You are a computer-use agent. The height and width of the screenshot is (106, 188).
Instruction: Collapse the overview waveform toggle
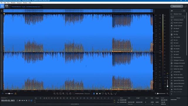(1, 11)
